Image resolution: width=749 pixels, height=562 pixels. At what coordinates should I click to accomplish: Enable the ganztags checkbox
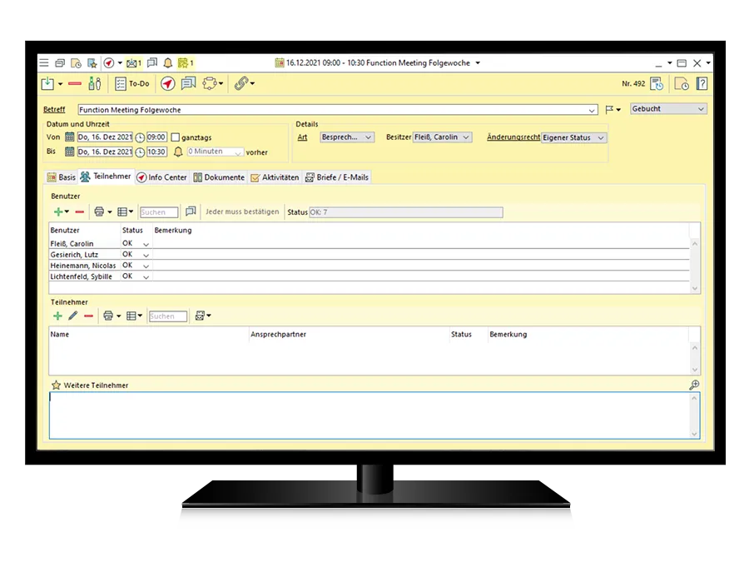[x=176, y=137]
